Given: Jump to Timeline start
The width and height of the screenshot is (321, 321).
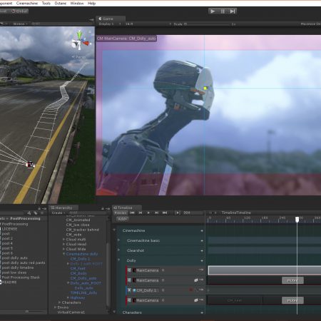Looking at the screenshot, I should 133,213.
